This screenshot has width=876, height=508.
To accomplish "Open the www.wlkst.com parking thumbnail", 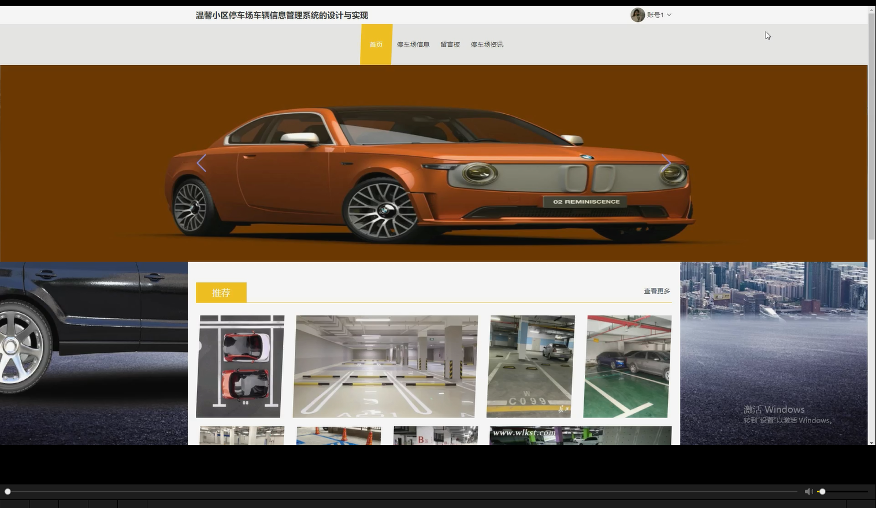I will [x=580, y=435].
